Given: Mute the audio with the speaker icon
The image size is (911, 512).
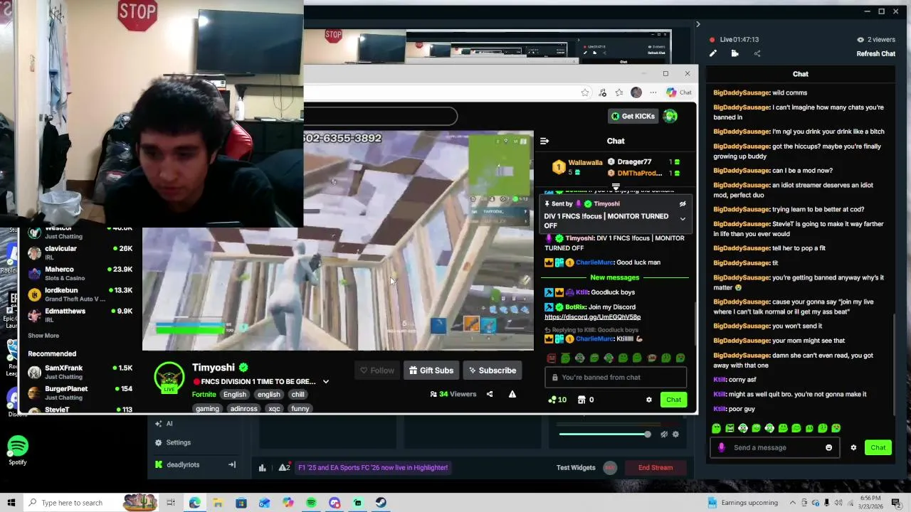Looking at the screenshot, I should [663, 434].
